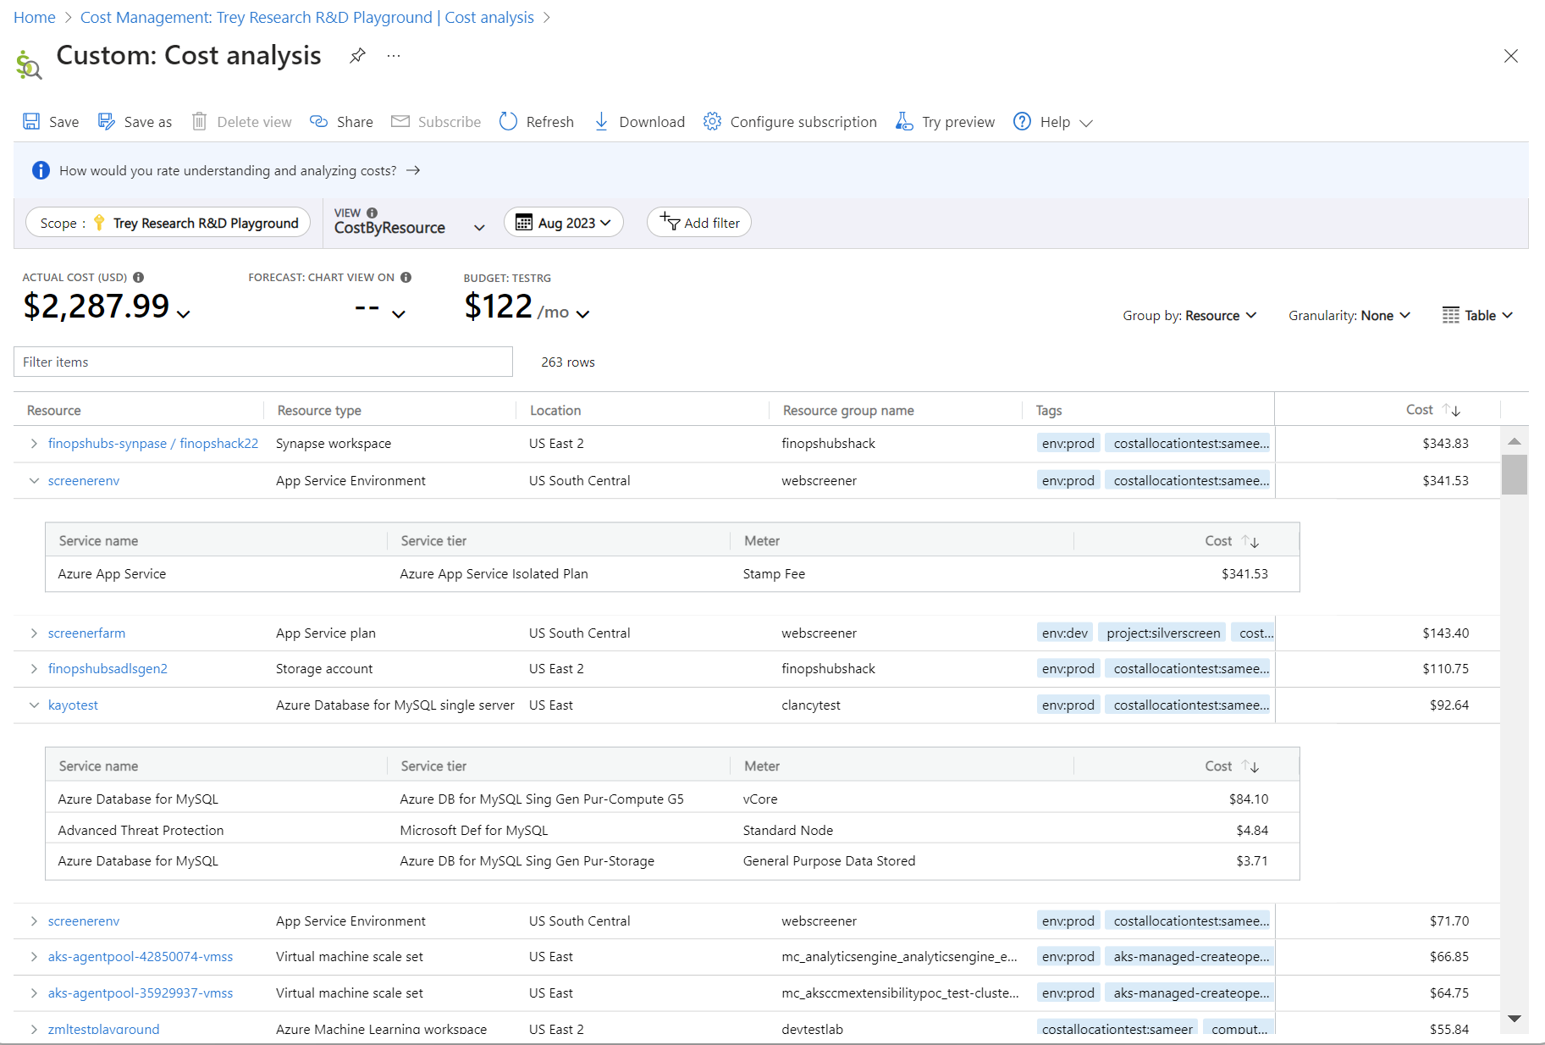1545x1045 pixels.
Task: Click Actual Cost info icon
Action: tap(139, 277)
